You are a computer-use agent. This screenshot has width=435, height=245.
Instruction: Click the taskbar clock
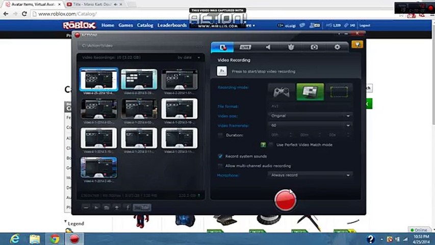pyautogui.click(x=421, y=239)
